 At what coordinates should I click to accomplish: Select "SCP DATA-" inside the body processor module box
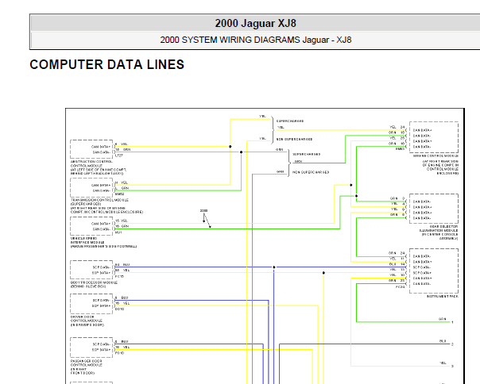tap(101, 267)
